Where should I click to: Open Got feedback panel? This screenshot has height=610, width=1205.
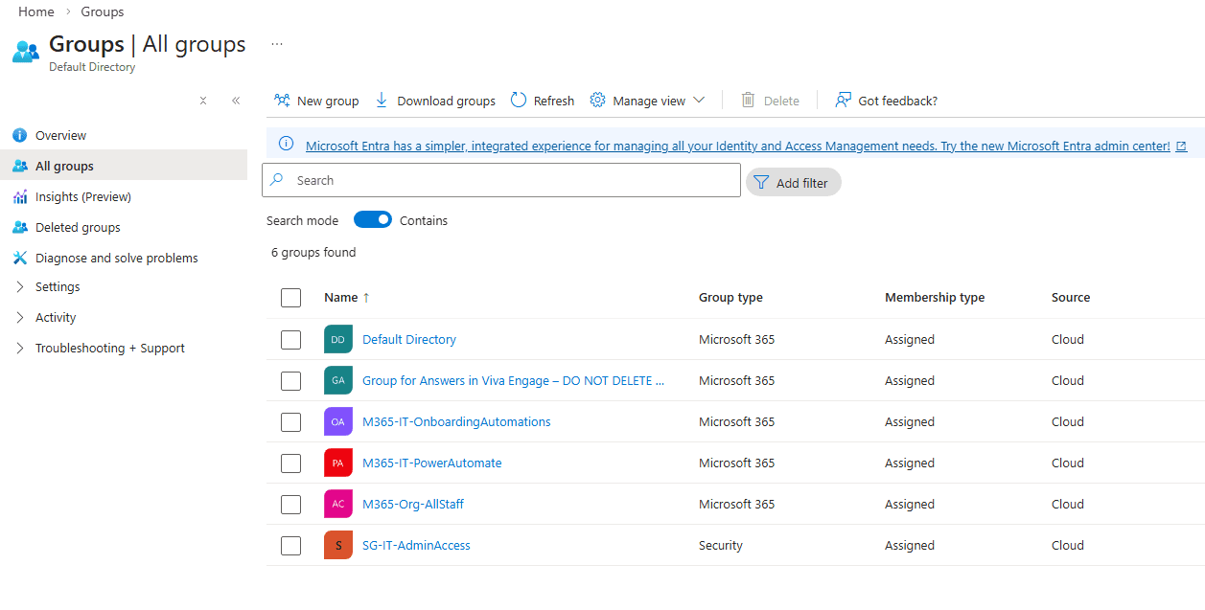(x=886, y=101)
